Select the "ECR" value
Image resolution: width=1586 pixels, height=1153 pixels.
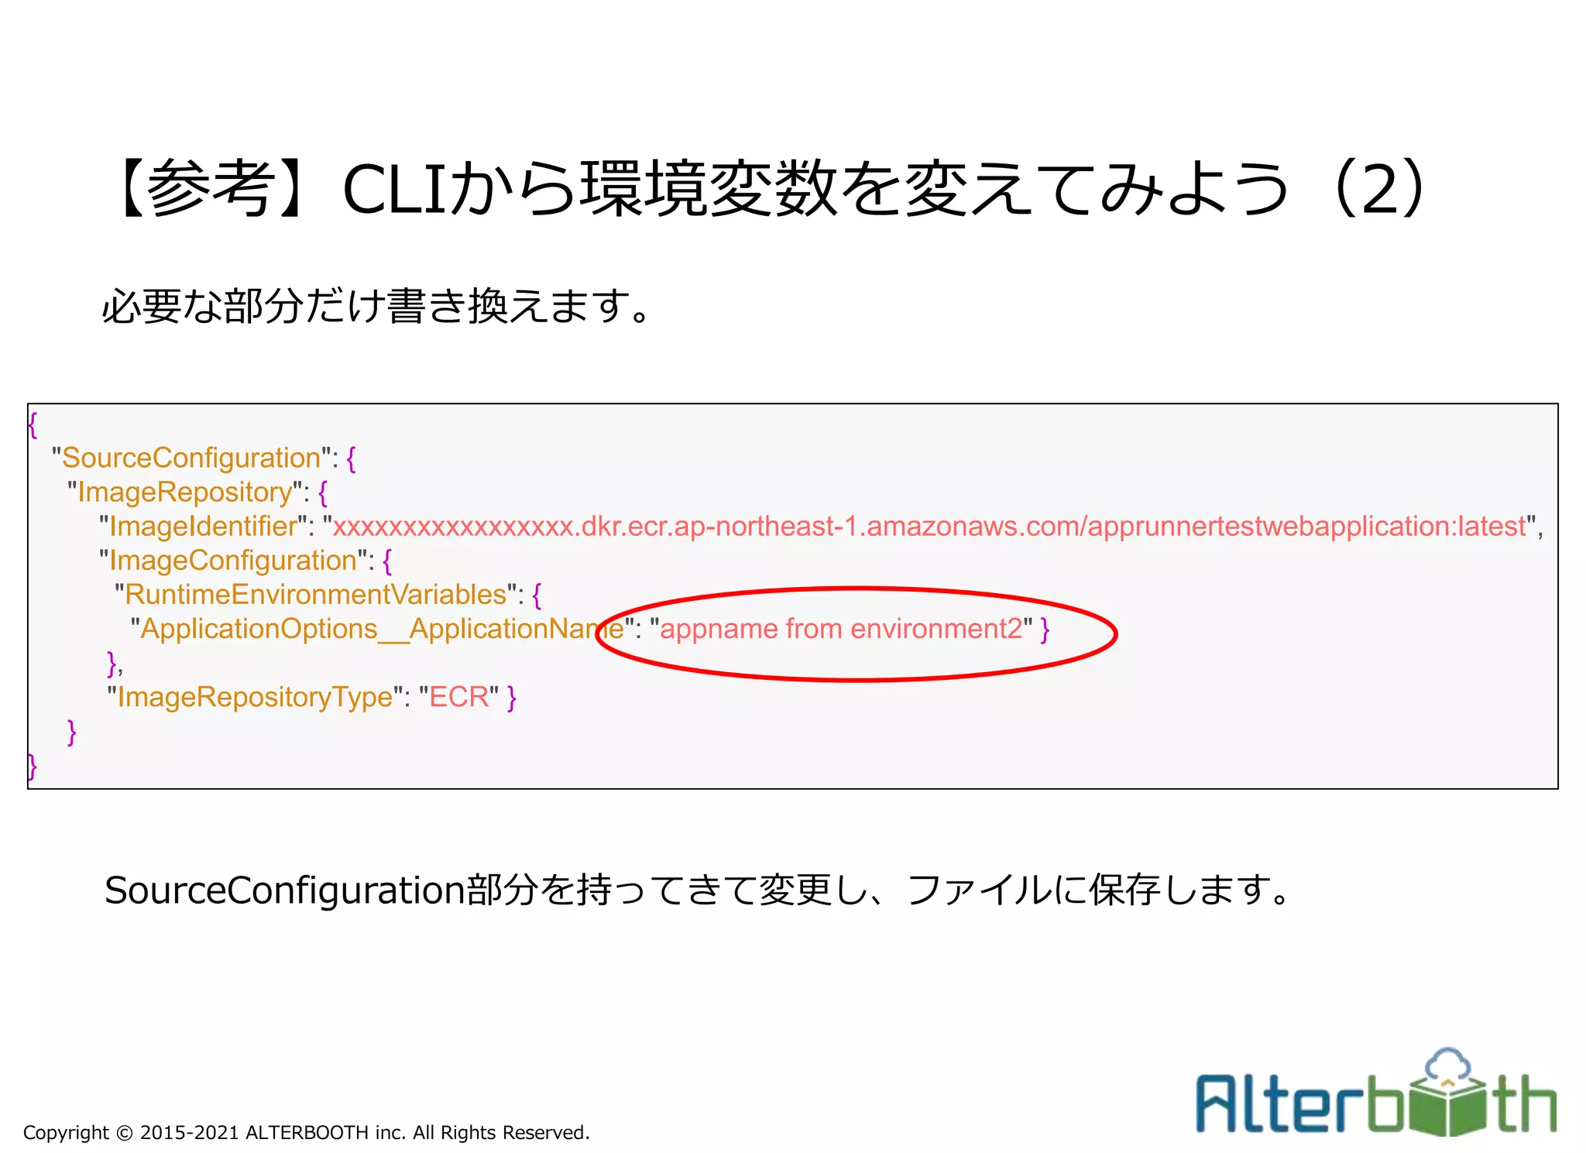click(x=458, y=697)
